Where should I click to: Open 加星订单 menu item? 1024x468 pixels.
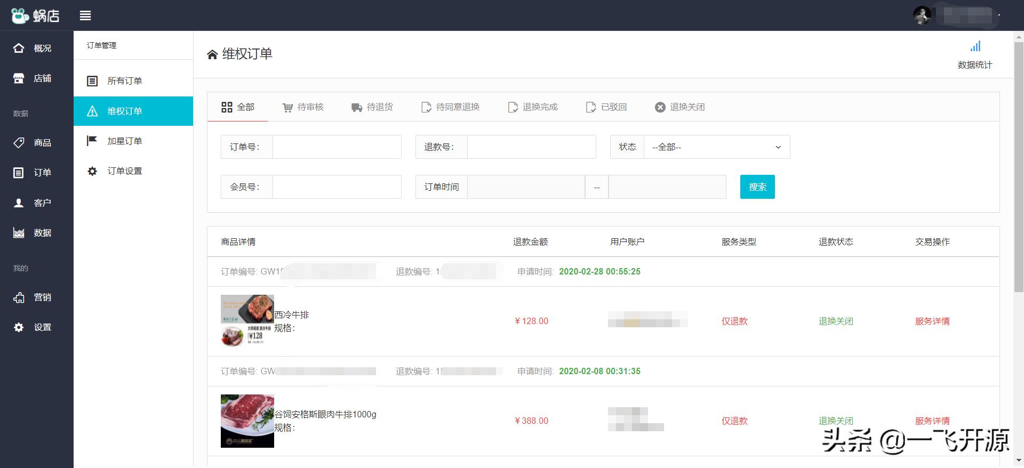[133, 141]
